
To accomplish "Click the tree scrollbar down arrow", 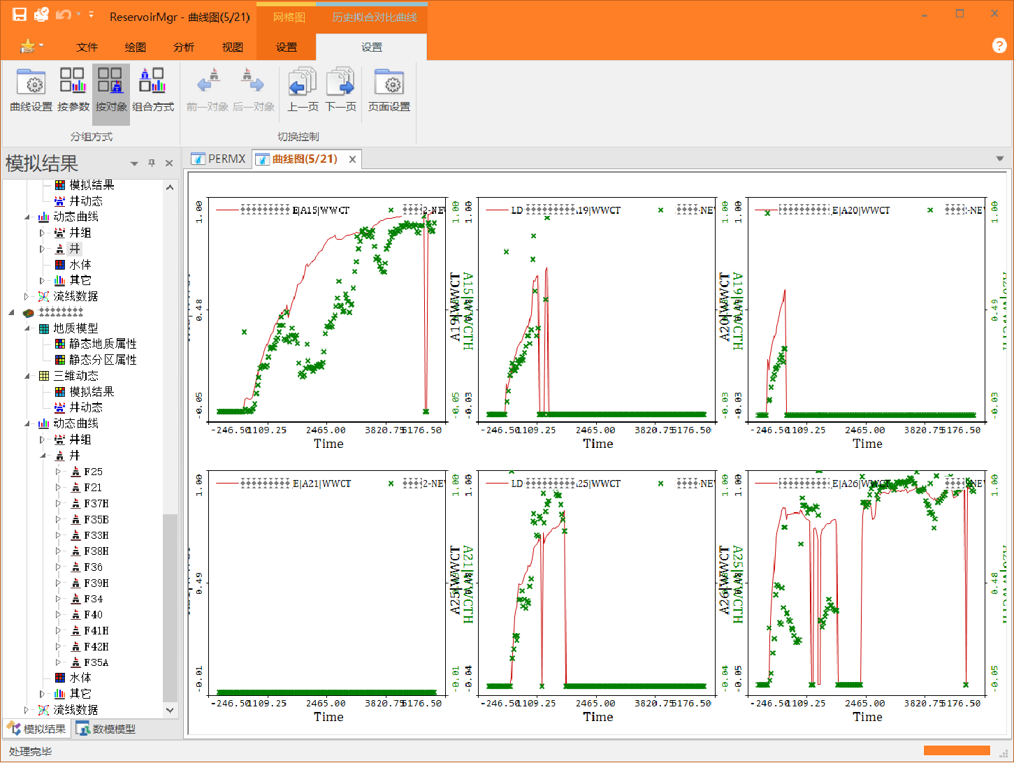I will pyautogui.click(x=169, y=710).
